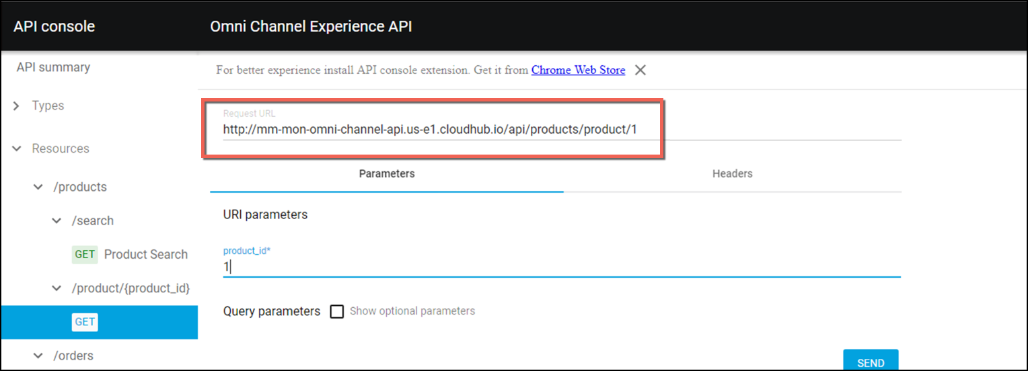The height and width of the screenshot is (371, 1028).
Task: Click the Resources label in sidebar
Action: click(x=61, y=149)
